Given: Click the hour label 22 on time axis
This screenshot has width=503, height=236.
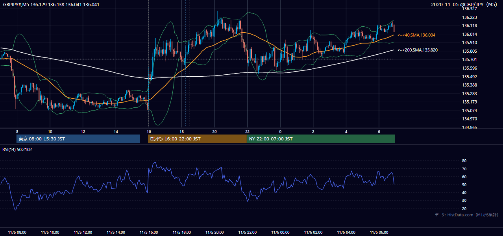Looking at the screenshot, I should [247, 131].
